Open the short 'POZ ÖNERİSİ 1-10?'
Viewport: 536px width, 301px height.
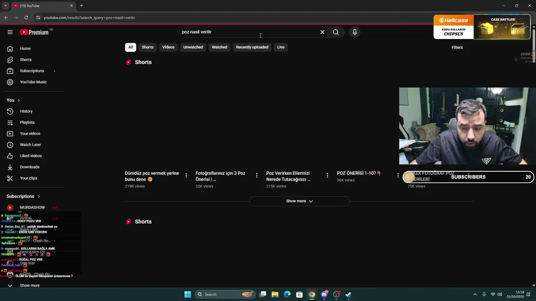[359, 173]
